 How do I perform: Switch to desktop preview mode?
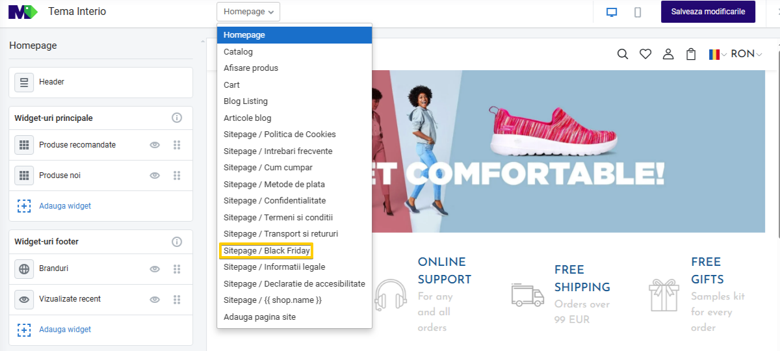point(612,12)
